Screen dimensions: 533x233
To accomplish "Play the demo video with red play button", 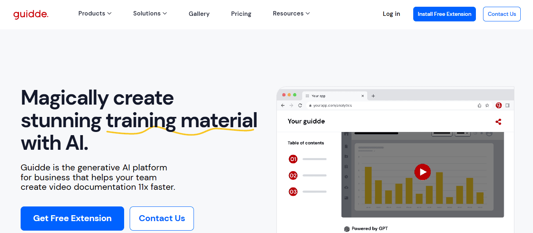I will tap(422, 172).
